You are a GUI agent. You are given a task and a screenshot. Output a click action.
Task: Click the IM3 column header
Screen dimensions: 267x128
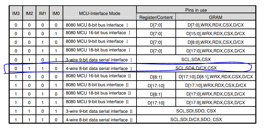16,13
